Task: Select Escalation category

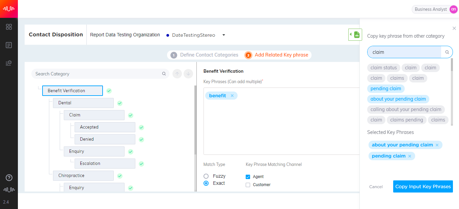Action: 105,164
